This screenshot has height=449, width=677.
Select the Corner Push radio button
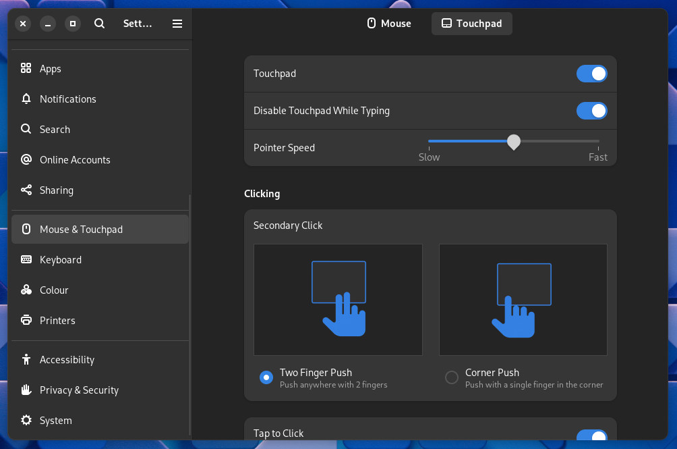452,377
